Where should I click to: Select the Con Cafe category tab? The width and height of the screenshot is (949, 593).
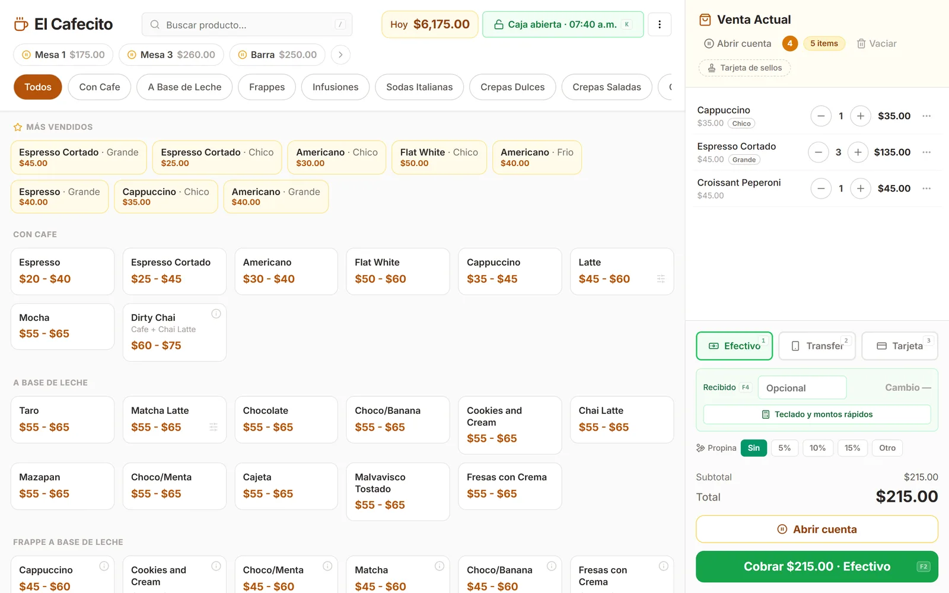[x=100, y=87]
